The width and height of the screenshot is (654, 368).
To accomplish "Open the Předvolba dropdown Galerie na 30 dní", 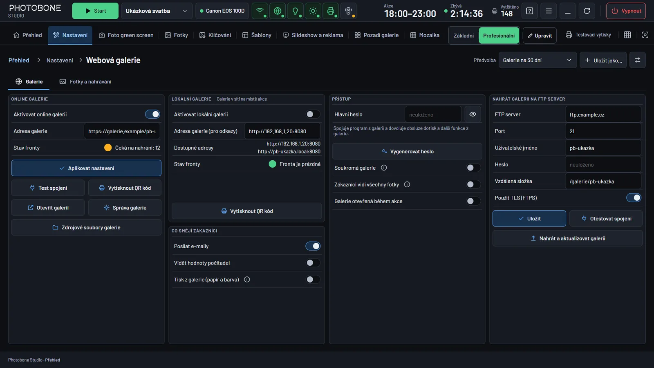I will [538, 60].
